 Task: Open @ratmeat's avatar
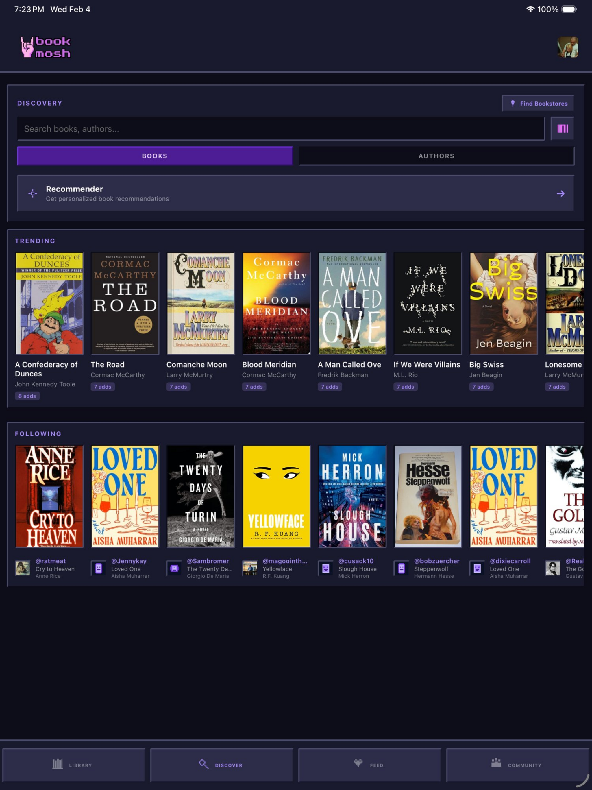tap(23, 568)
